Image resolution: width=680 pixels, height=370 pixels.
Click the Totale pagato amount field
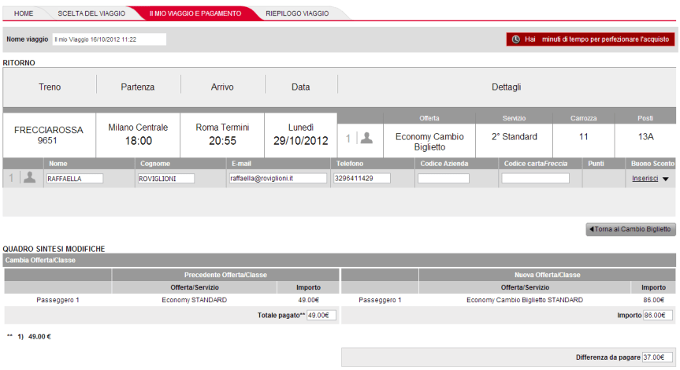pyautogui.click(x=321, y=315)
